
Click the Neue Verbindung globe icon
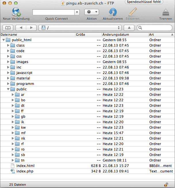point(16,12)
